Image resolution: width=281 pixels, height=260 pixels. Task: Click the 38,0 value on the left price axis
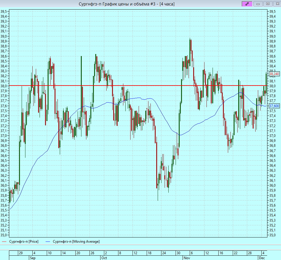(x=3, y=86)
